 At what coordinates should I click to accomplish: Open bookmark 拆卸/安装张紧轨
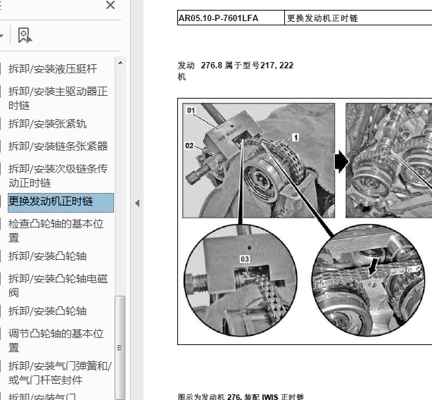[x=47, y=124]
